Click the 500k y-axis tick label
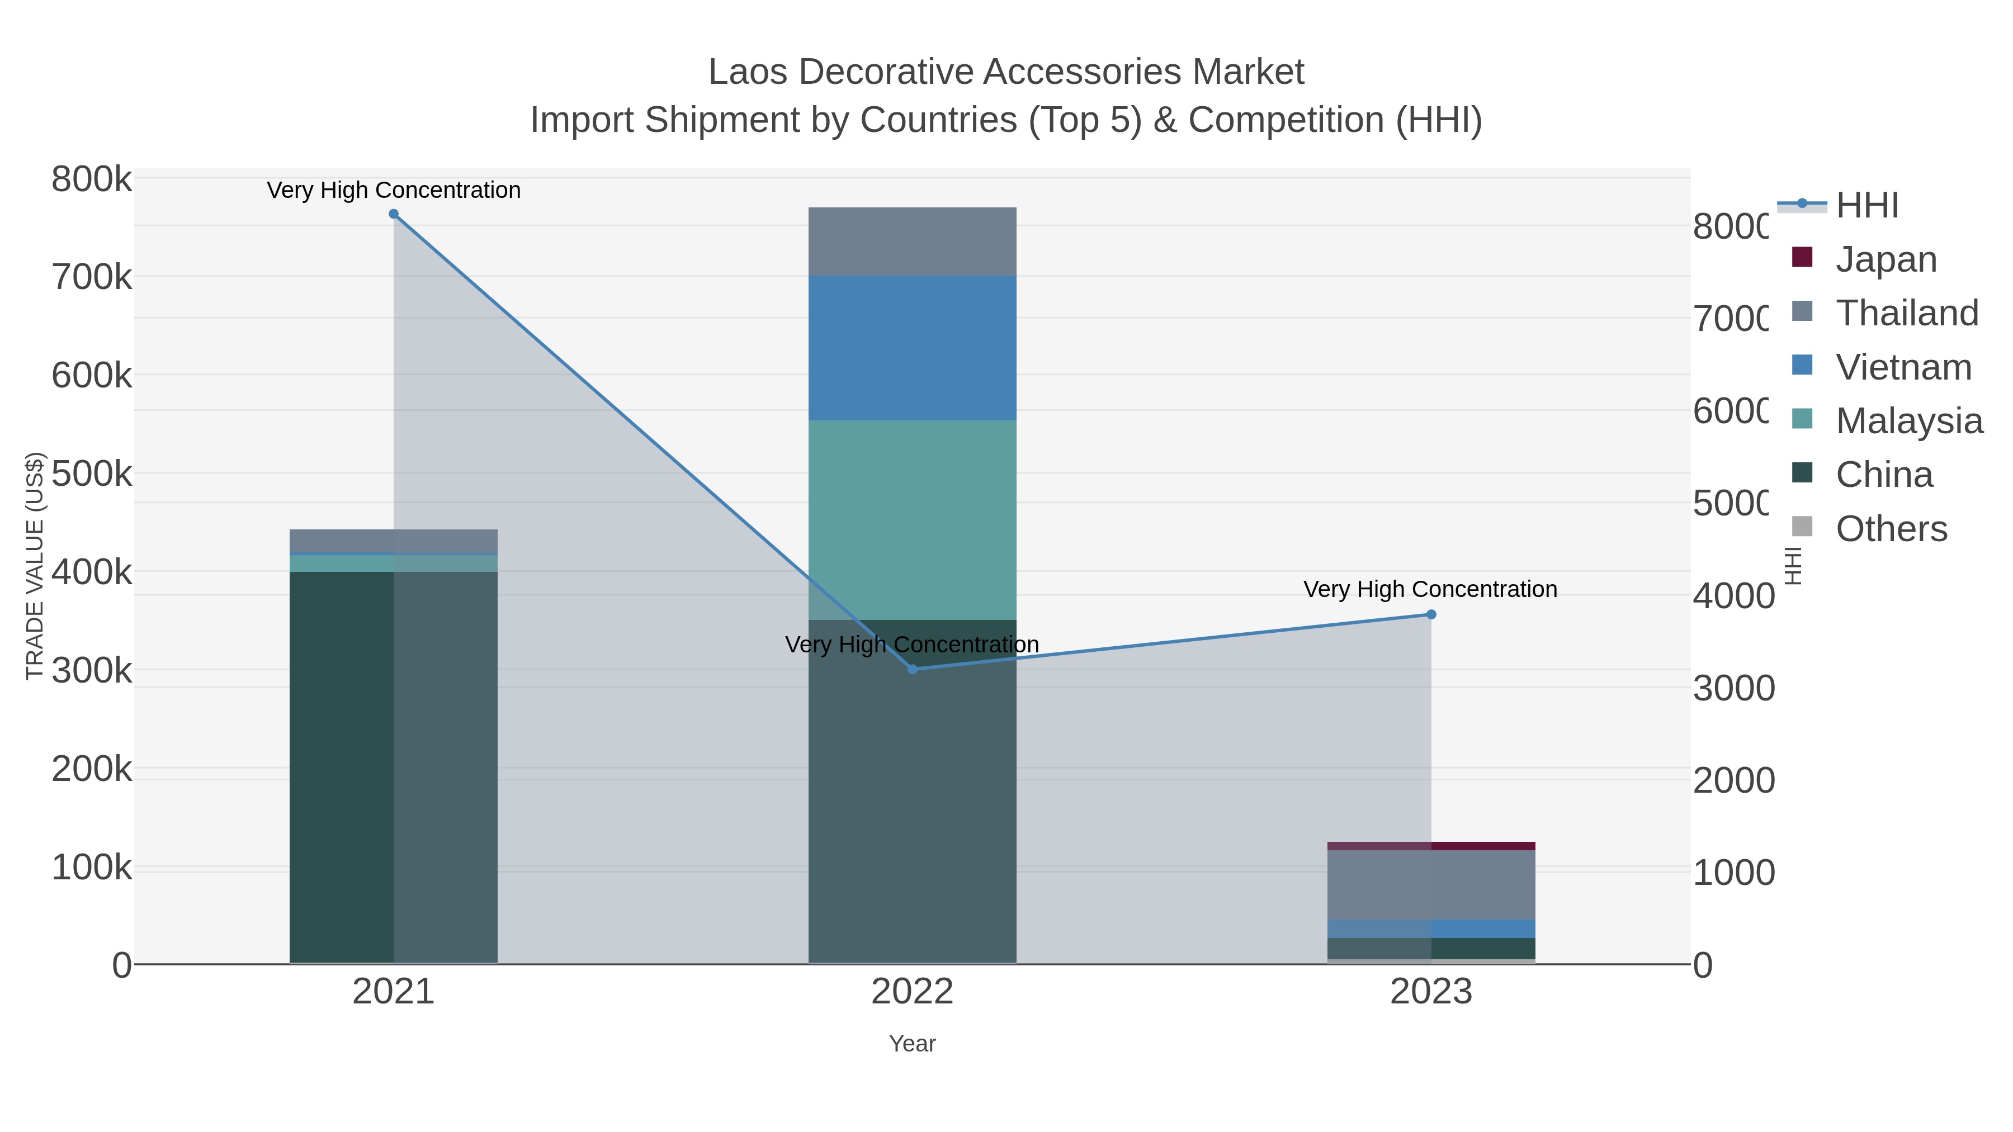 [x=92, y=473]
